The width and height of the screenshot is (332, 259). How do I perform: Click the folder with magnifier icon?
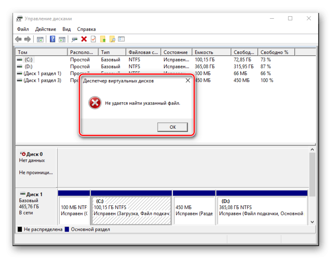[112, 39]
